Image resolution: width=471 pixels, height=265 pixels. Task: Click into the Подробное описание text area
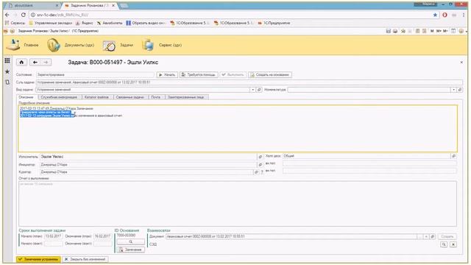coord(238,128)
